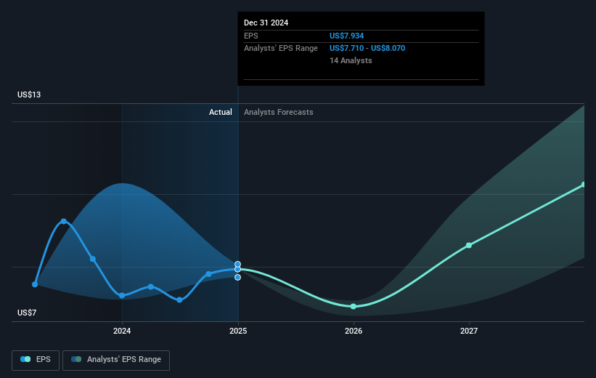Click the 'Analysts Forecasts' section label
This screenshot has height=378, width=596.
[279, 112]
